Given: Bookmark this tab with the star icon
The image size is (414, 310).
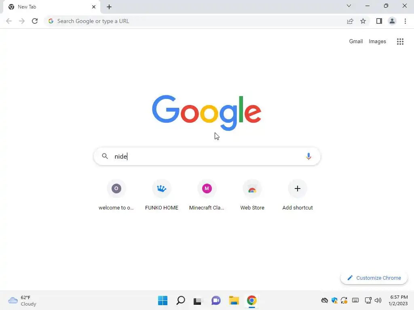Looking at the screenshot, I should pyautogui.click(x=363, y=21).
